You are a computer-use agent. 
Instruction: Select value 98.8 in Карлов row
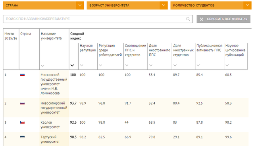tap(102, 123)
